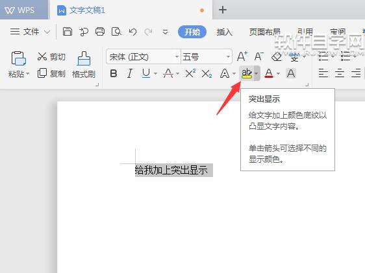Image resolution: width=365 pixels, height=273 pixels.
Task: Center align paragraph text
Action: (x=340, y=73)
